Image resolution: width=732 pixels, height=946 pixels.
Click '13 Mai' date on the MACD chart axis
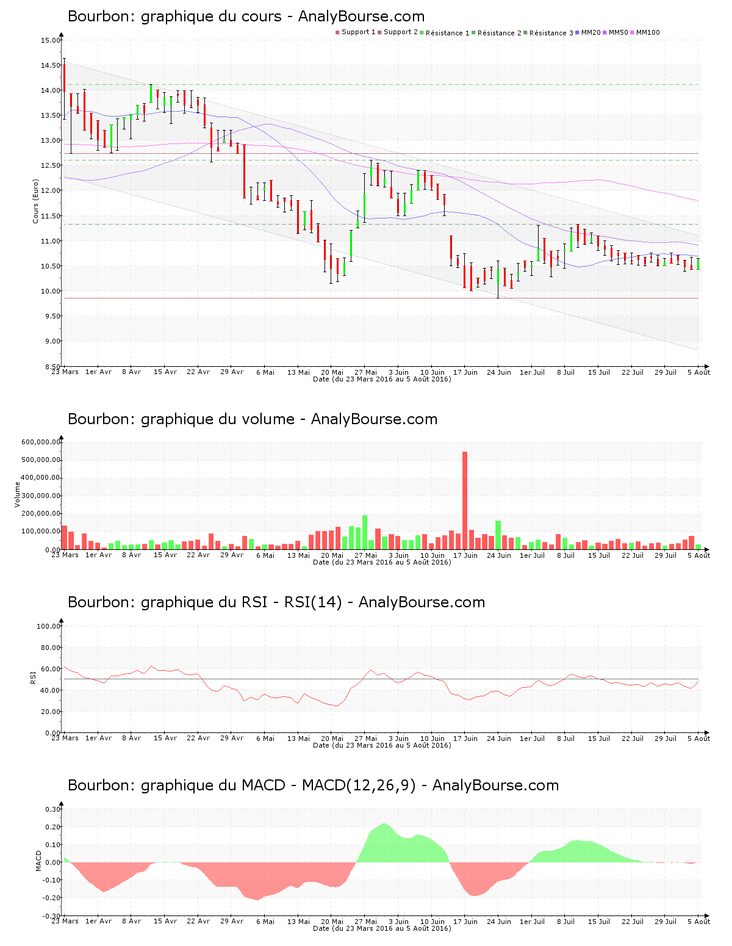[x=299, y=922]
